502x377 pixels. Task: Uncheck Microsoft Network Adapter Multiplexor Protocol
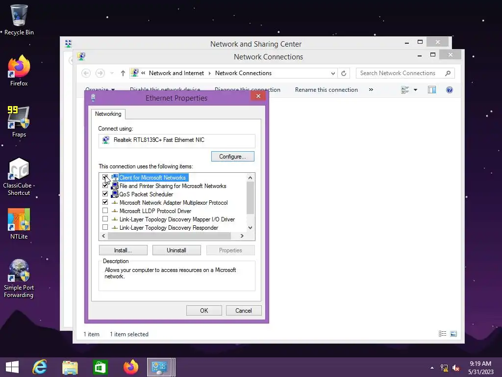tap(105, 202)
